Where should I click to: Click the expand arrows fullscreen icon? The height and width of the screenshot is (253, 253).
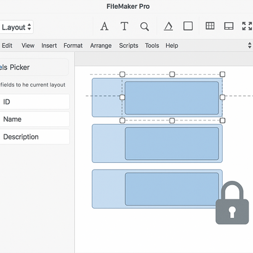[247, 26]
